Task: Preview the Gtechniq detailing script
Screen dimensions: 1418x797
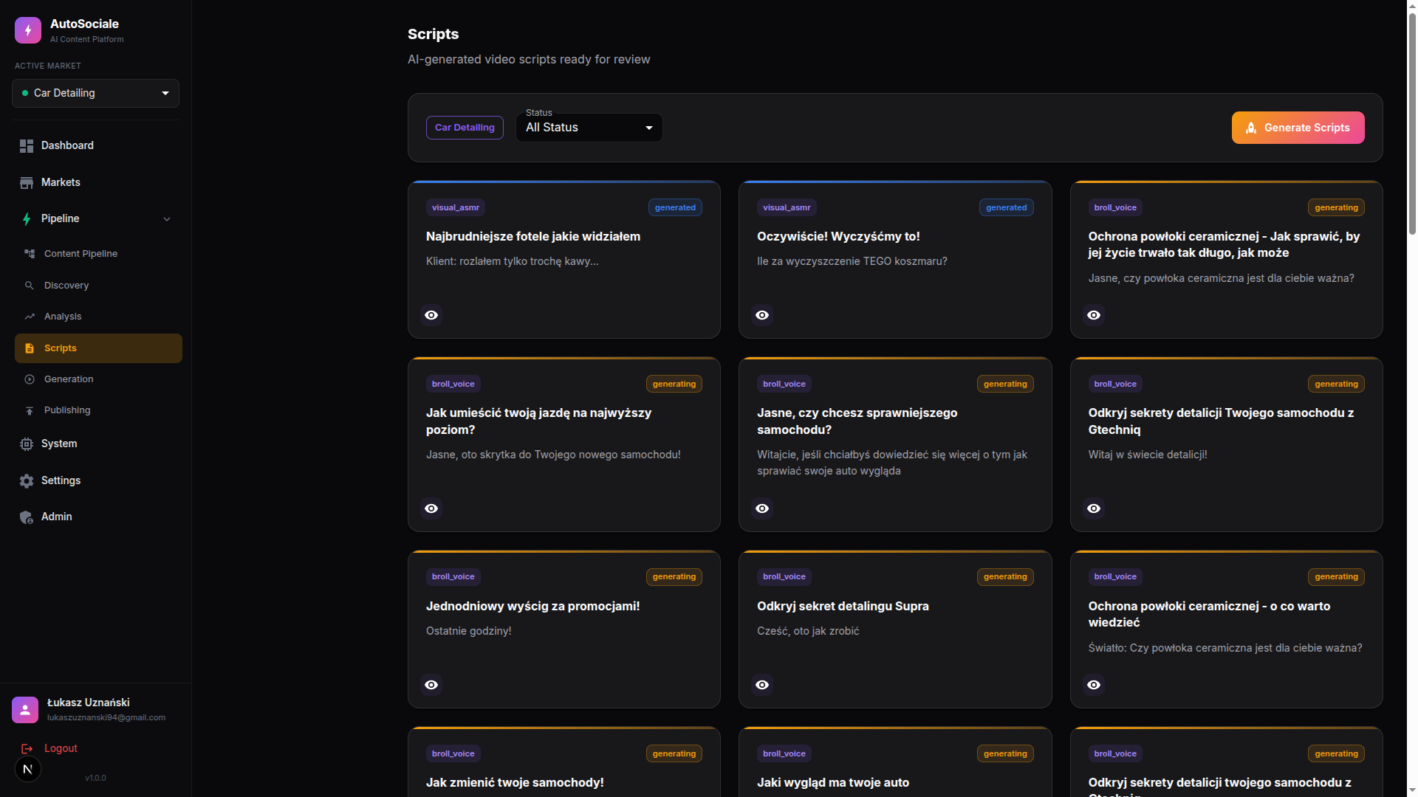Action: tap(1093, 508)
